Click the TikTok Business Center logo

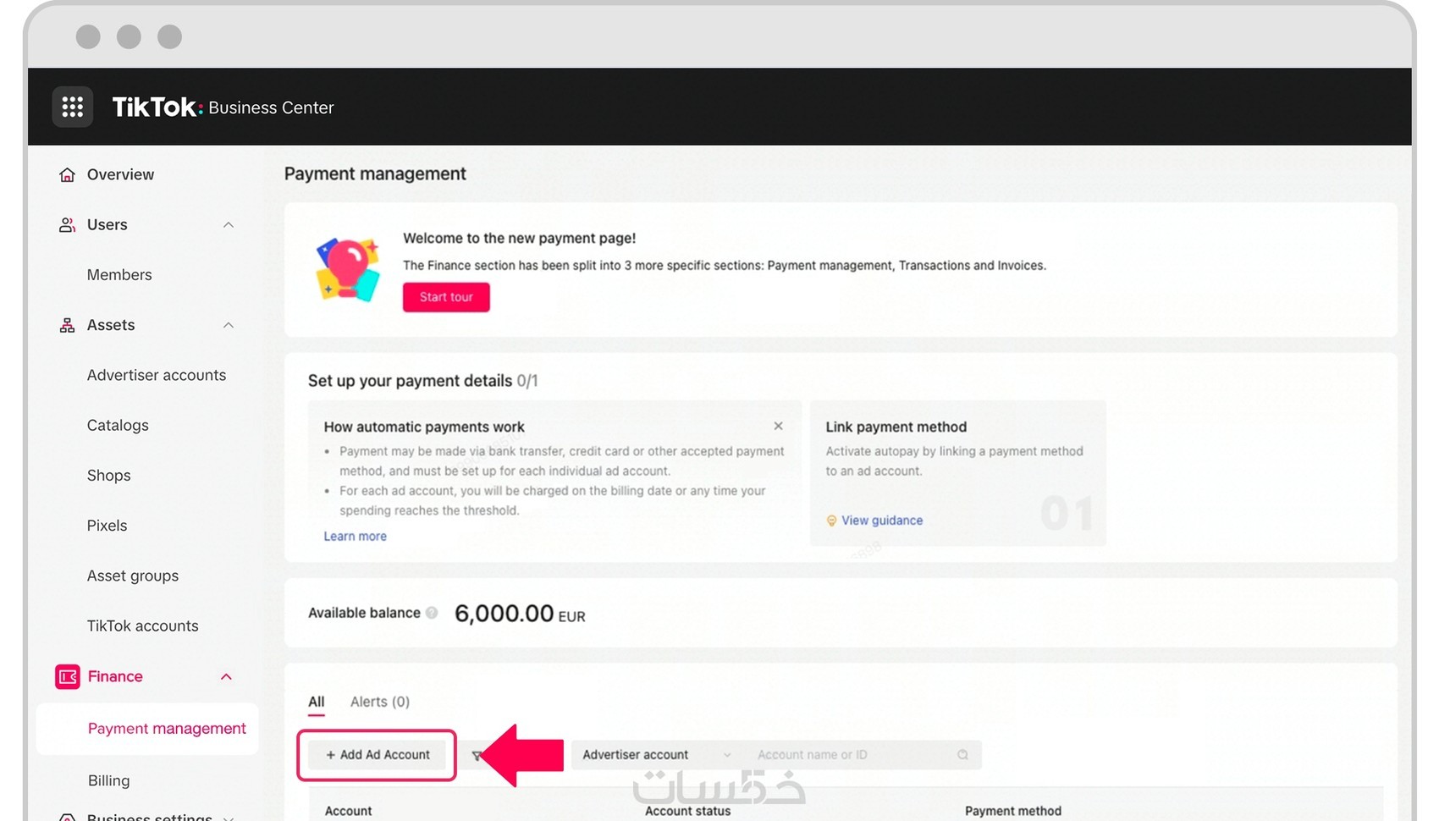[x=223, y=107]
